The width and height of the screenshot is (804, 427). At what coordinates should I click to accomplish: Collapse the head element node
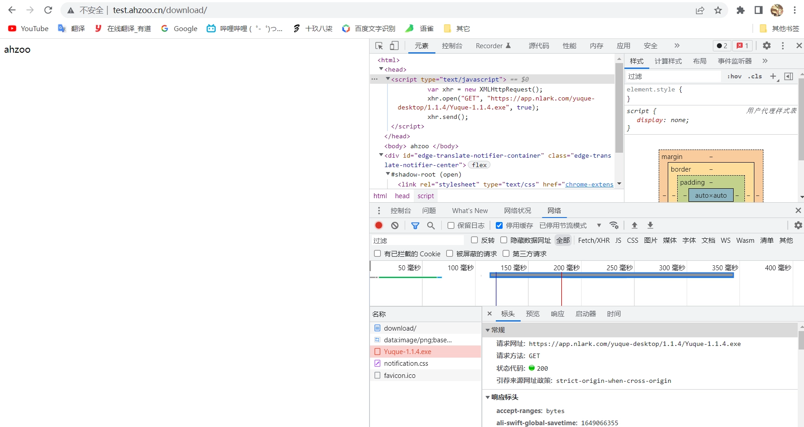click(381, 69)
